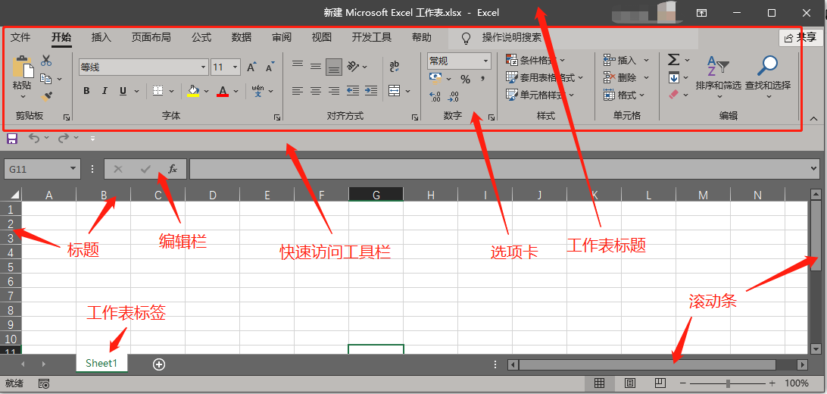Select Top Align icon
Image resolution: width=827 pixels, height=394 pixels.
click(298, 64)
